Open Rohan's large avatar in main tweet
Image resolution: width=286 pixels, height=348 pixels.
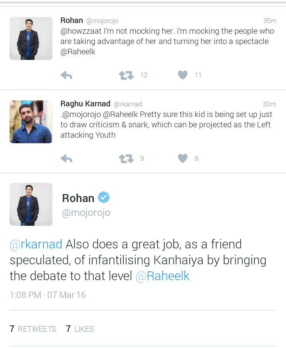[x=31, y=204]
